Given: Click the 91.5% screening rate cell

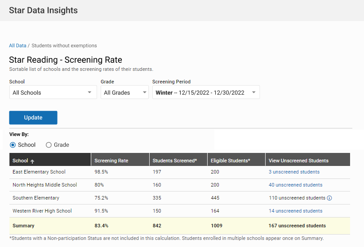Looking at the screenshot, I should click(x=101, y=211).
